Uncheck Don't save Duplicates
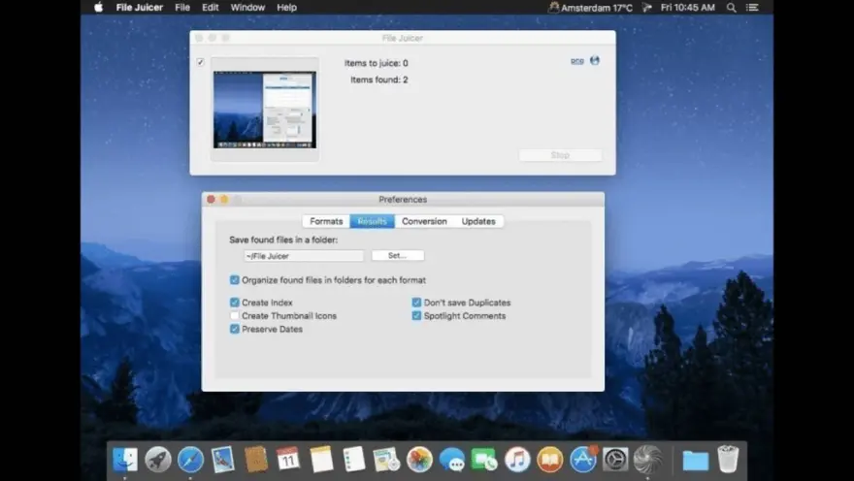Image resolution: width=854 pixels, height=481 pixels. pyautogui.click(x=416, y=303)
